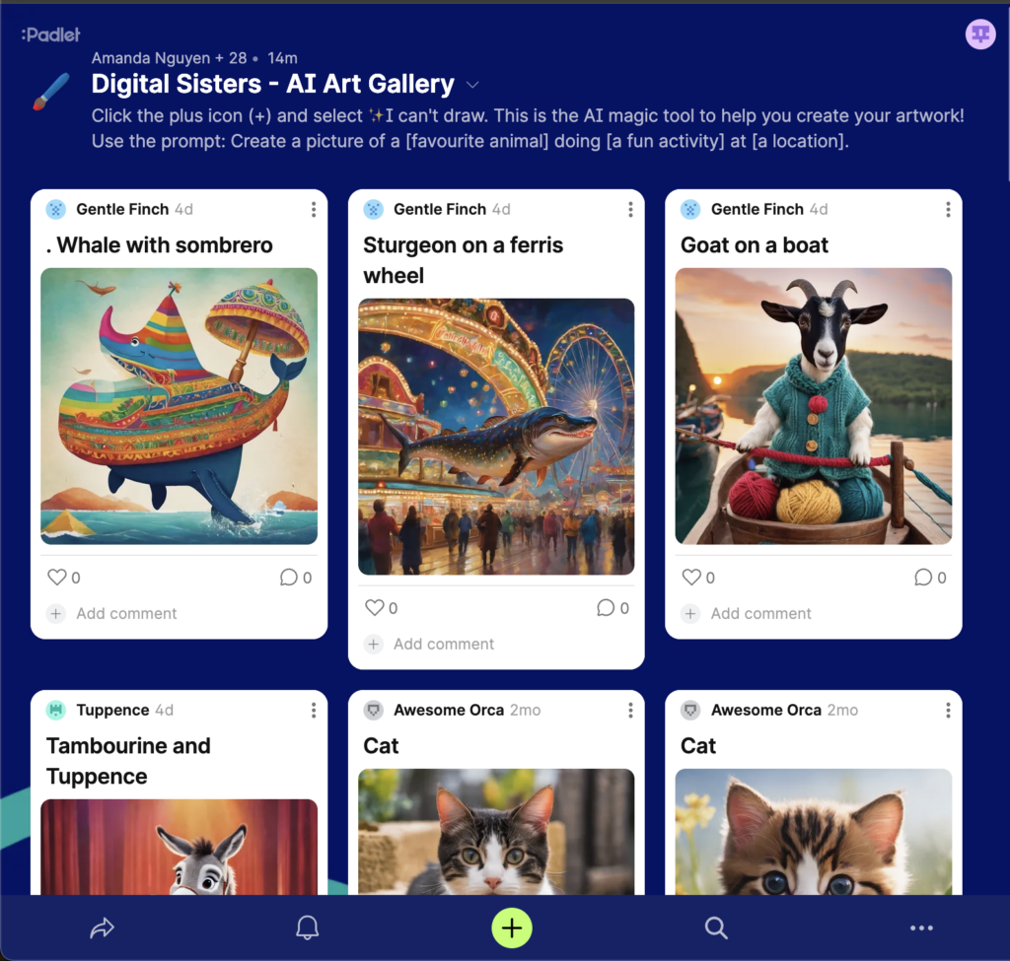Like the Sturgeon on a ferris wheel post
The height and width of the screenshot is (961, 1010).
click(x=374, y=607)
